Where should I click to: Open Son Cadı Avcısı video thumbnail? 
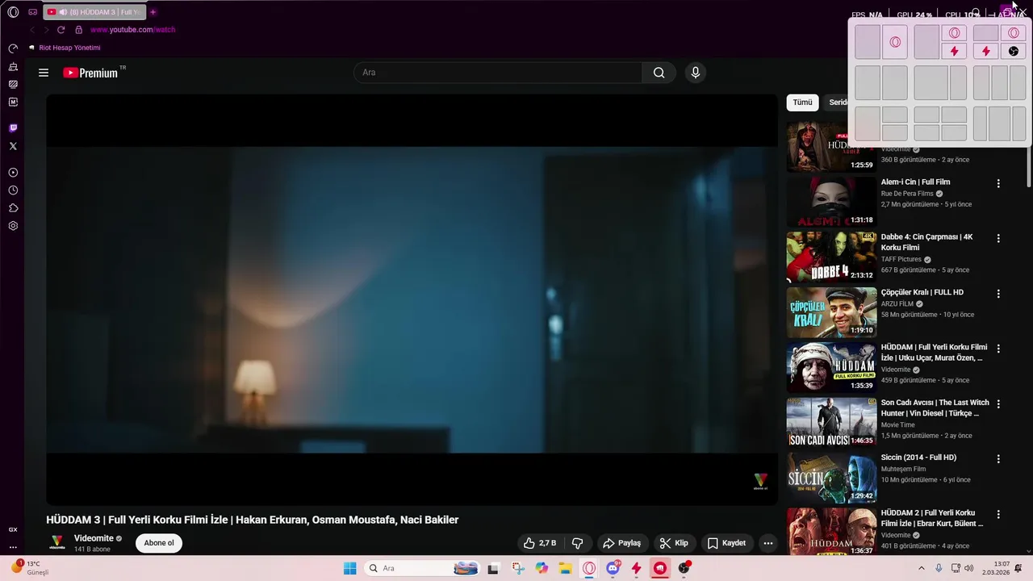click(x=831, y=422)
